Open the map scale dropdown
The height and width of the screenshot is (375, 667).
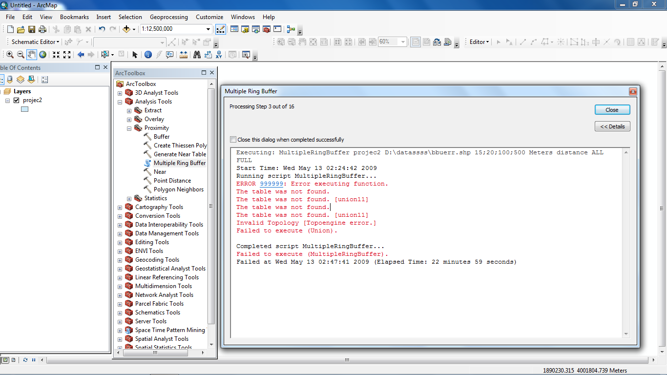click(x=208, y=29)
